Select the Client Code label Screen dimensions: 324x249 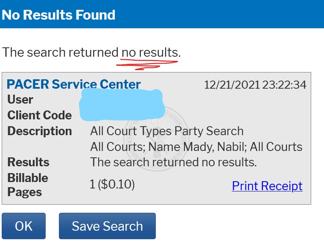(39, 115)
